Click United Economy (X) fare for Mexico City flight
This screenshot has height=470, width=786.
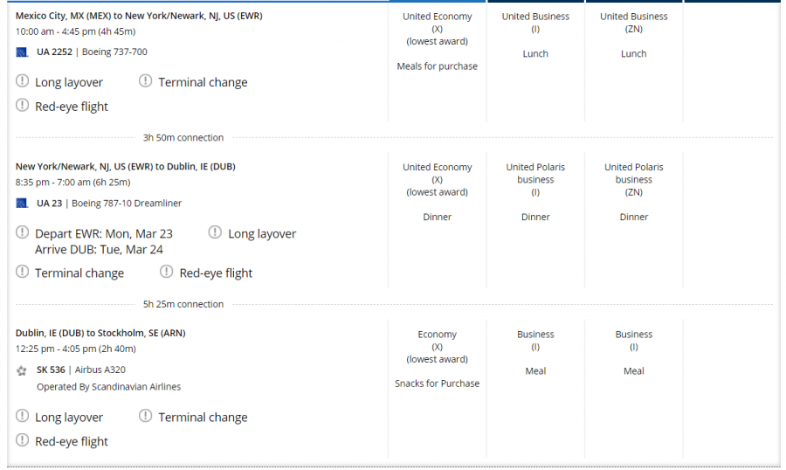pos(437,28)
